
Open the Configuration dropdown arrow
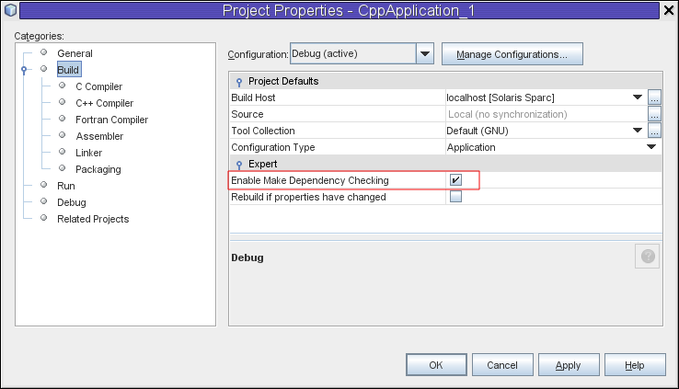click(x=425, y=54)
